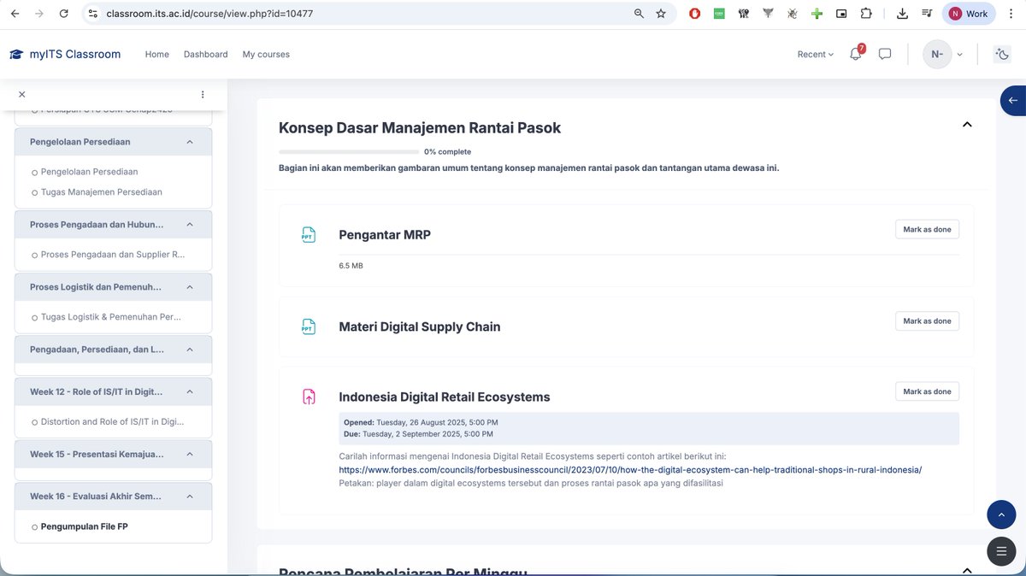Collapse the Pengadaan, Persediaan, dan L... section
This screenshot has height=576, width=1026.
tap(190, 350)
